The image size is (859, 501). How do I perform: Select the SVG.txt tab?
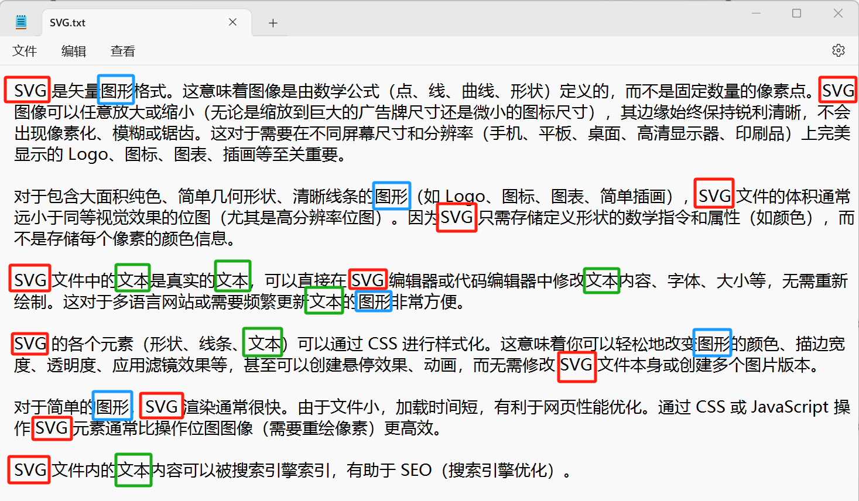[x=117, y=22]
